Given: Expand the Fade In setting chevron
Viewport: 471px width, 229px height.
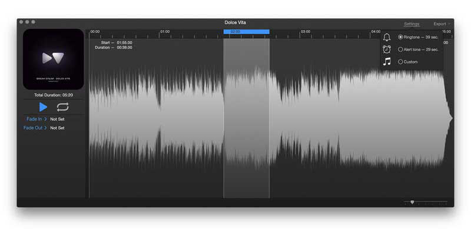Looking at the screenshot, I should click(46, 119).
